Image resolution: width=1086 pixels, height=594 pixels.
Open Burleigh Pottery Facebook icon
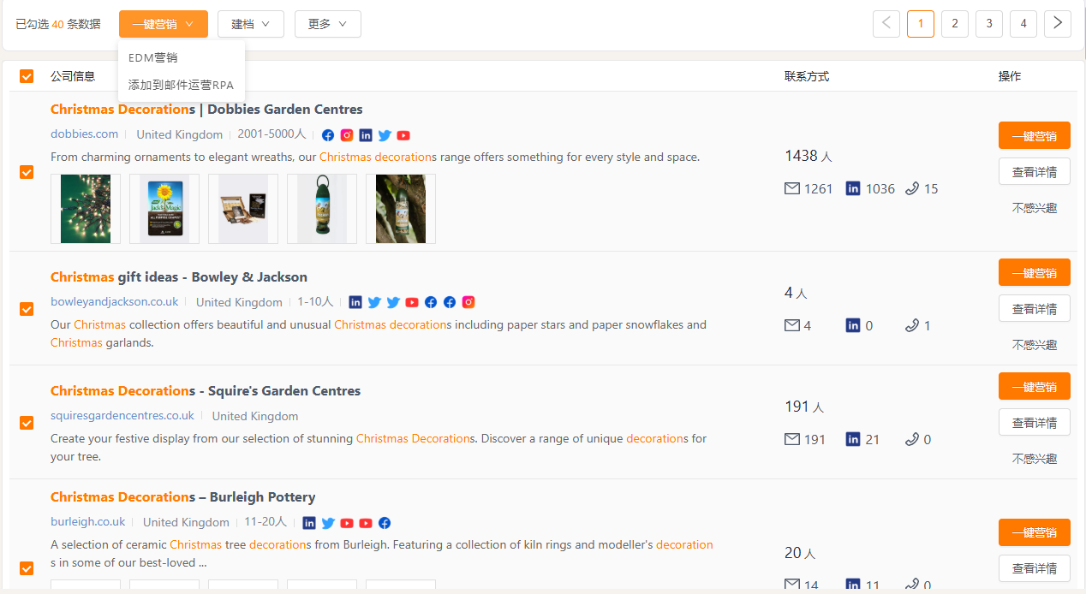click(x=385, y=523)
